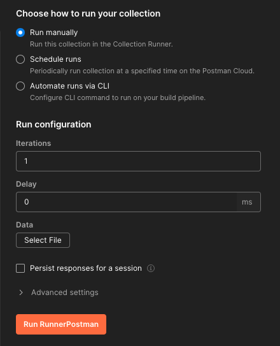280x346 pixels.
Task: Click the Advanced settings label text
Action: (65, 292)
